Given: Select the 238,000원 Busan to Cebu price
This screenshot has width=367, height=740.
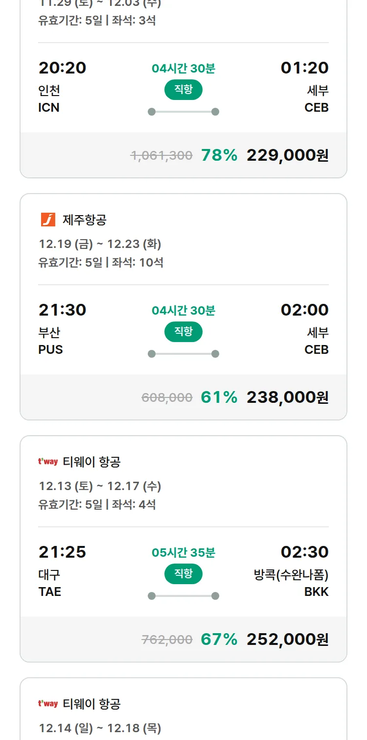Looking at the screenshot, I should pos(287,397).
